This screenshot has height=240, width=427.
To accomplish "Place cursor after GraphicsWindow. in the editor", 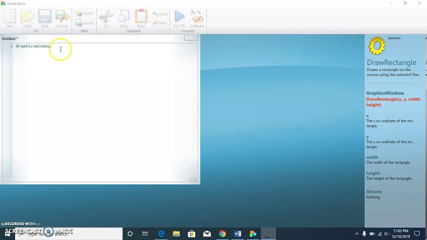I will click(52, 46).
